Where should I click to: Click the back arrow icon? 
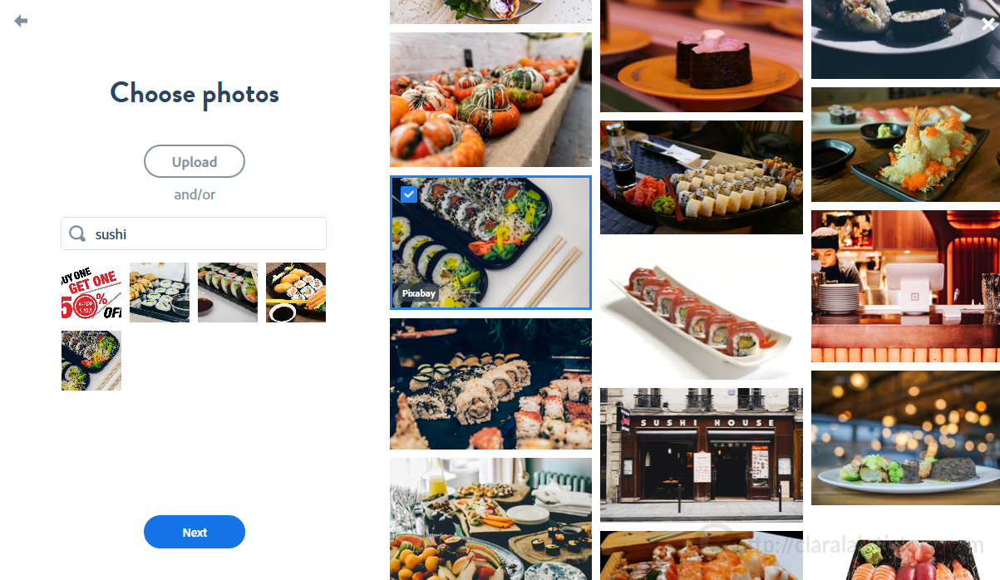(21, 21)
